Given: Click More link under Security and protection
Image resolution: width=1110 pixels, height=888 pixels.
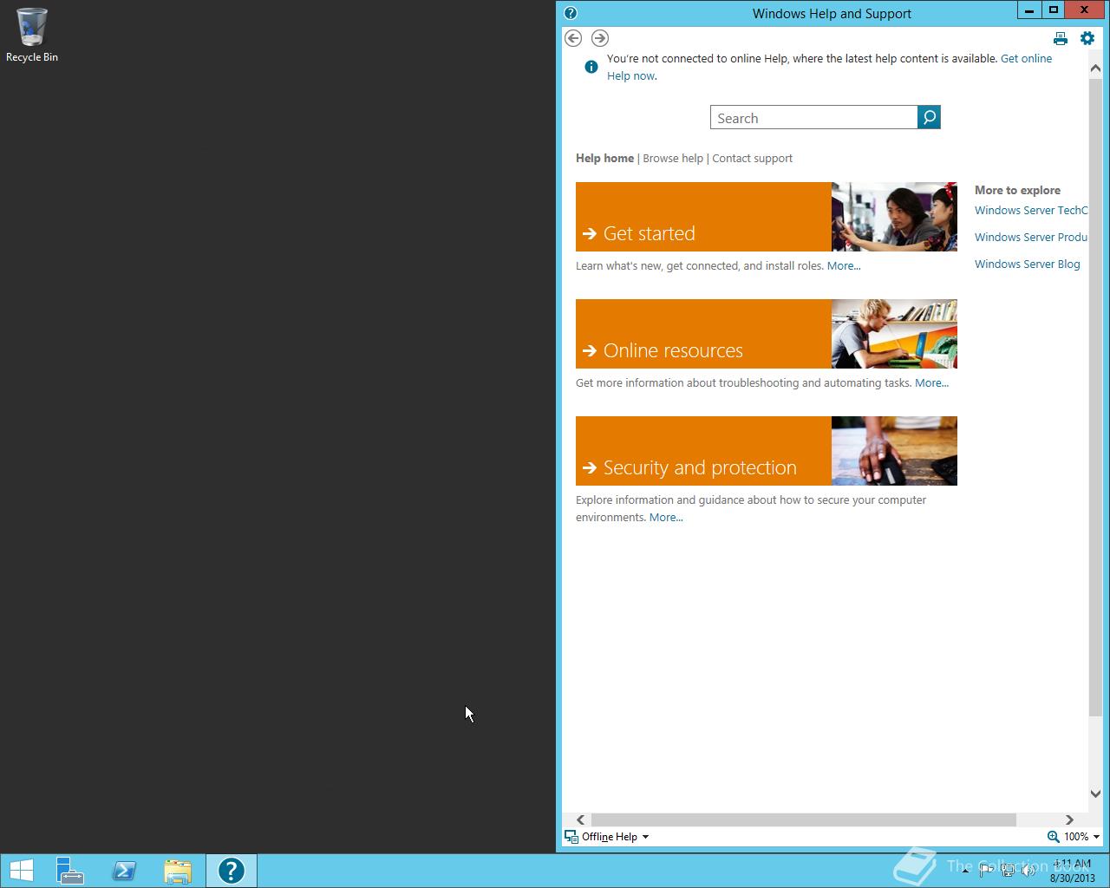Looking at the screenshot, I should point(666,518).
